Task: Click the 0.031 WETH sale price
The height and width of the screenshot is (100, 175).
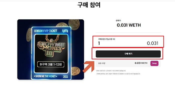Action: click(129, 25)
